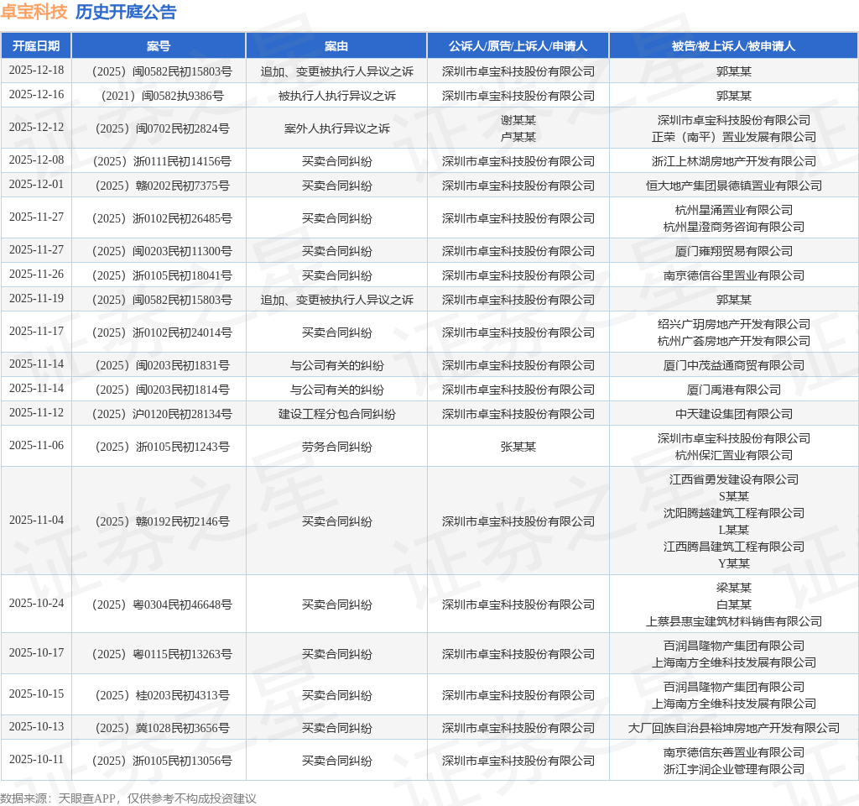
Task: Select case number (2025)赣0202民初7375号
Action: (x=162, y=186)
